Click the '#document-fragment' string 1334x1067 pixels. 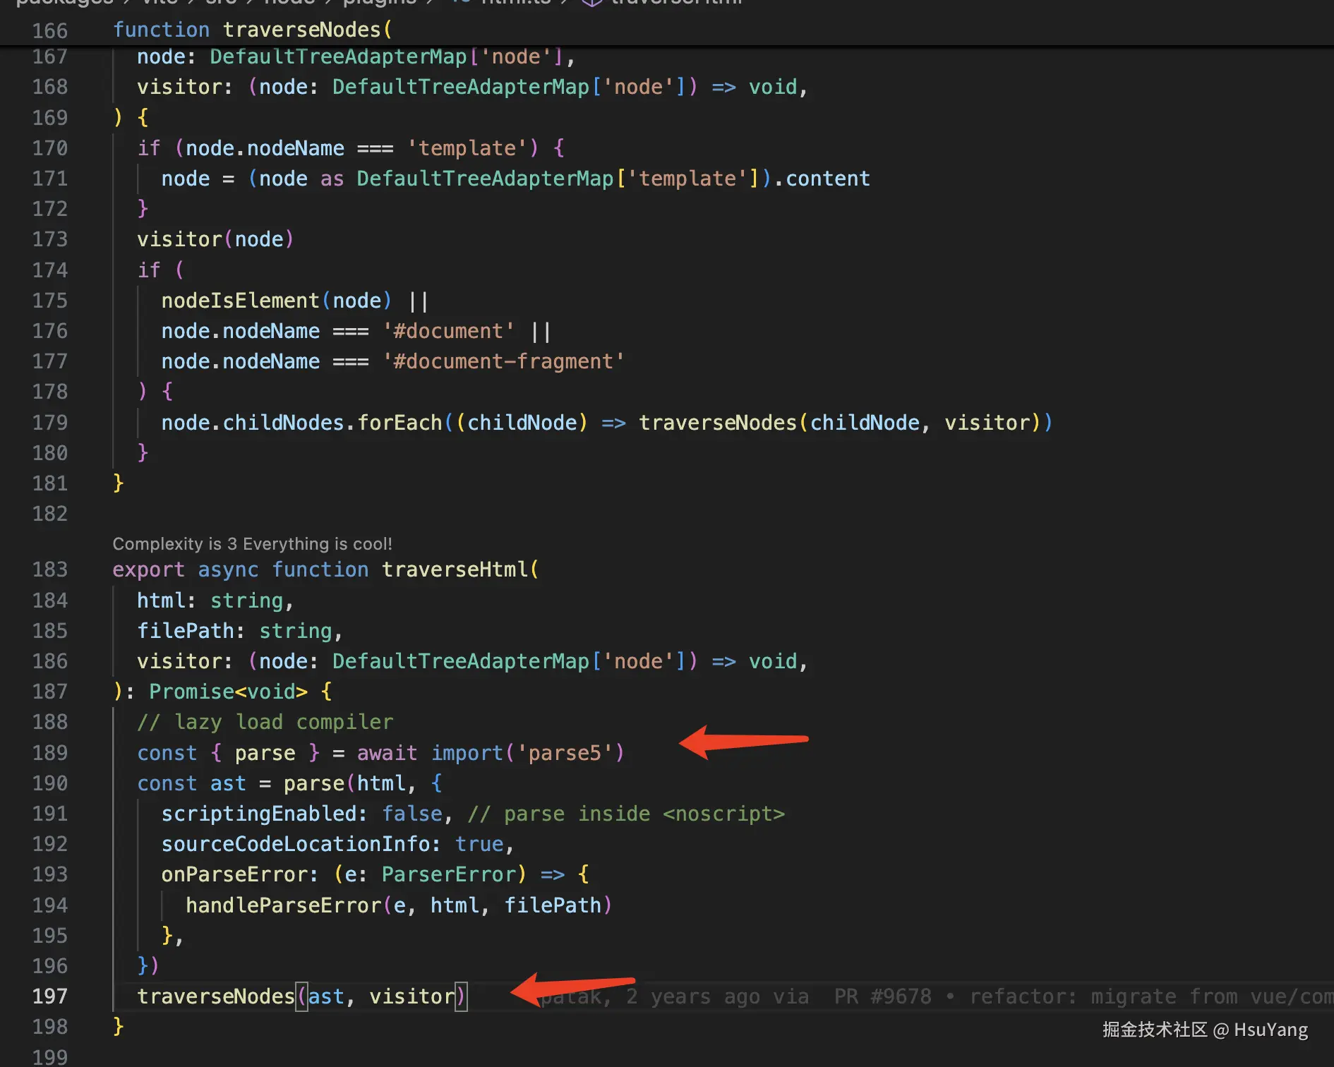pyautogui.click(x=504, y=361)
